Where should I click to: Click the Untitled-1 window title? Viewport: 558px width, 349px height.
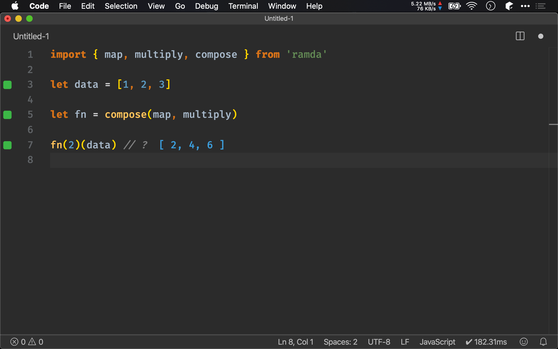point(279,19)
